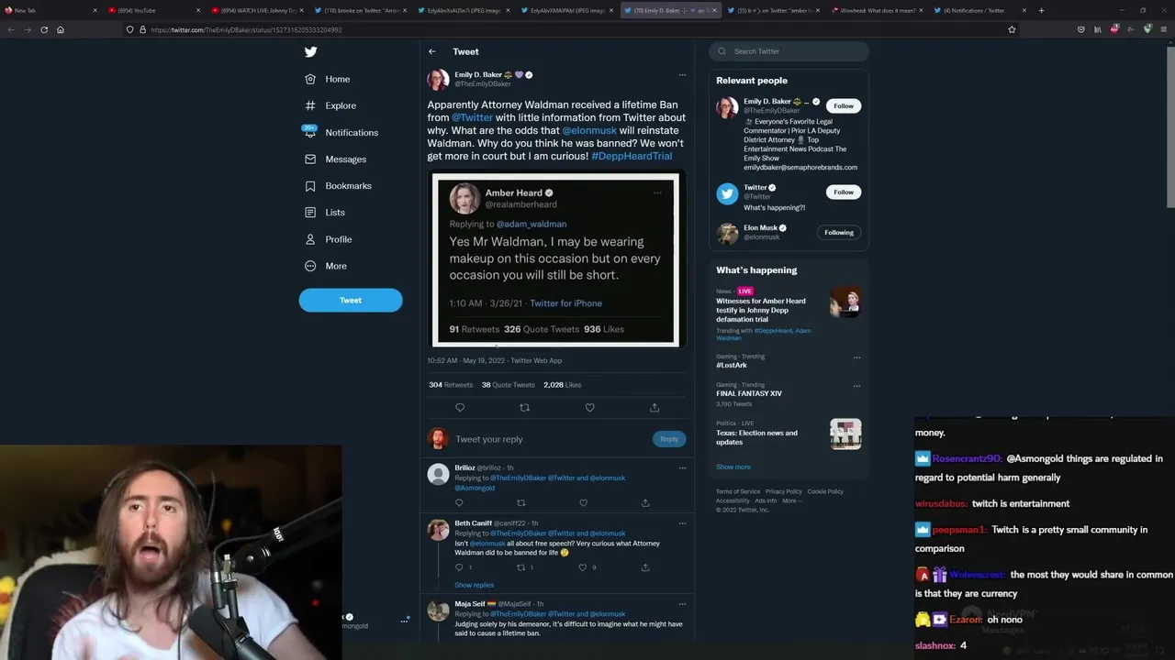Open Bookmarks in the sidebar
The image size is (1175, 660).
click(x=338, y=185)
